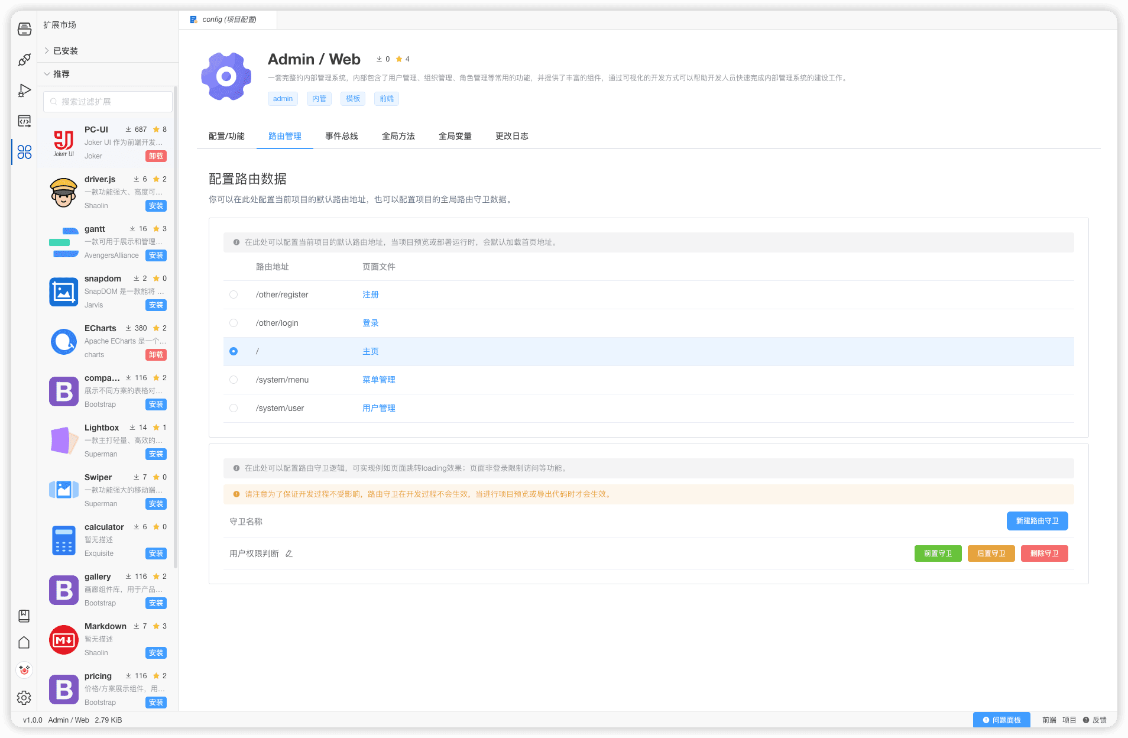
Task: Click the download count icon beside Admin / Web
Action: click(x=379, y=59)
